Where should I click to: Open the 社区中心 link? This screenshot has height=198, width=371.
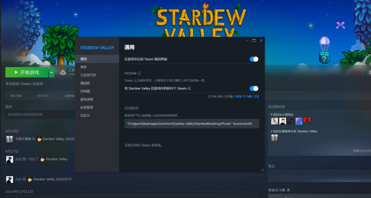click(x=43, y=96)
